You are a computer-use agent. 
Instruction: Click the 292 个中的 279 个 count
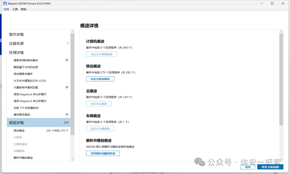tap(57, 130)
